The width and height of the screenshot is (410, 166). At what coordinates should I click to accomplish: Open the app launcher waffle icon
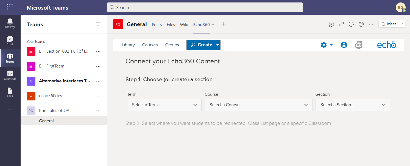click(10, 7)
